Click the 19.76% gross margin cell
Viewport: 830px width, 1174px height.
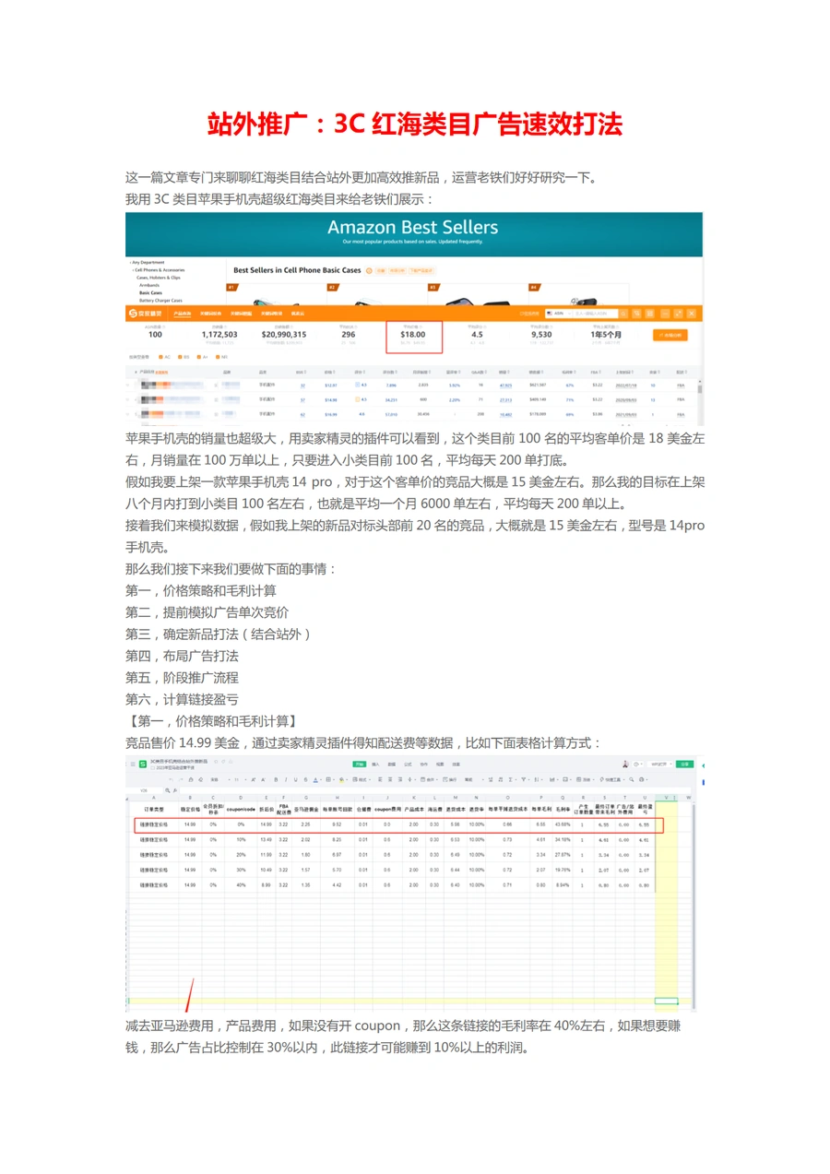point(563,870)
